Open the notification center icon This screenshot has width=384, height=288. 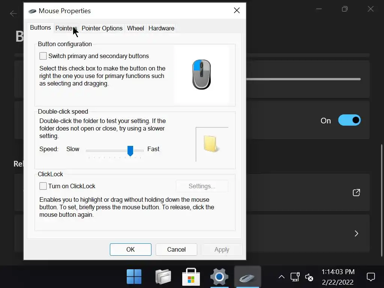371,277
